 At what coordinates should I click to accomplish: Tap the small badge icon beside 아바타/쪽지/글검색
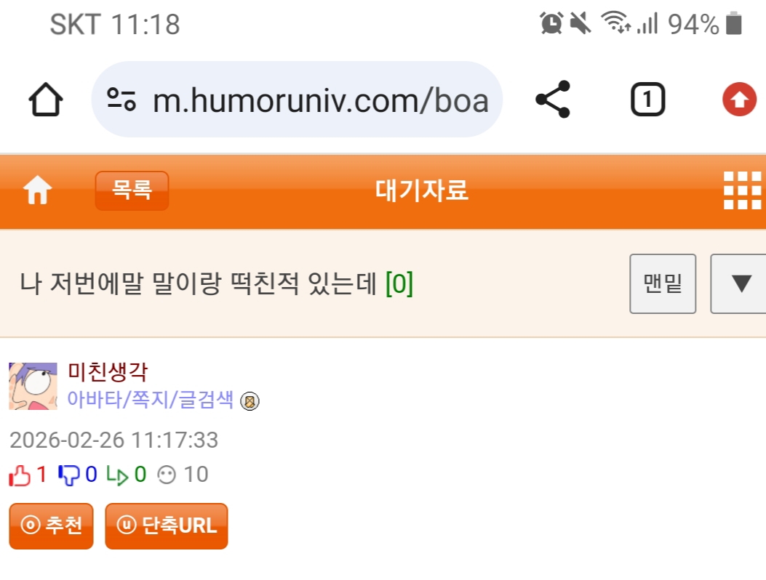pyautogui.click(x=250, y=400)
